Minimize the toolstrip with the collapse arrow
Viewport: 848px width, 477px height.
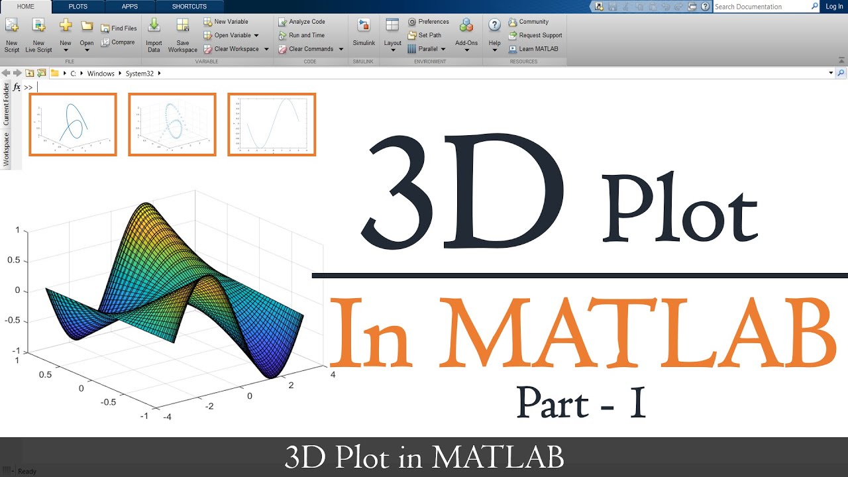pyautogui.click(x=841, y=61)
